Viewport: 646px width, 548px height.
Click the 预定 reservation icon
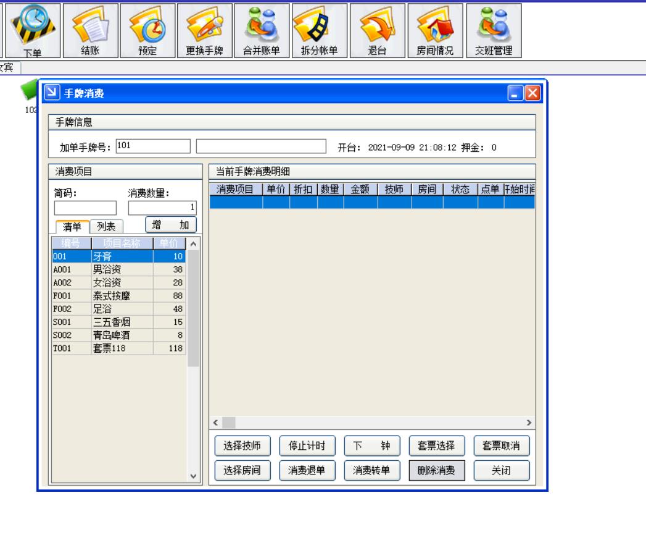147,30
